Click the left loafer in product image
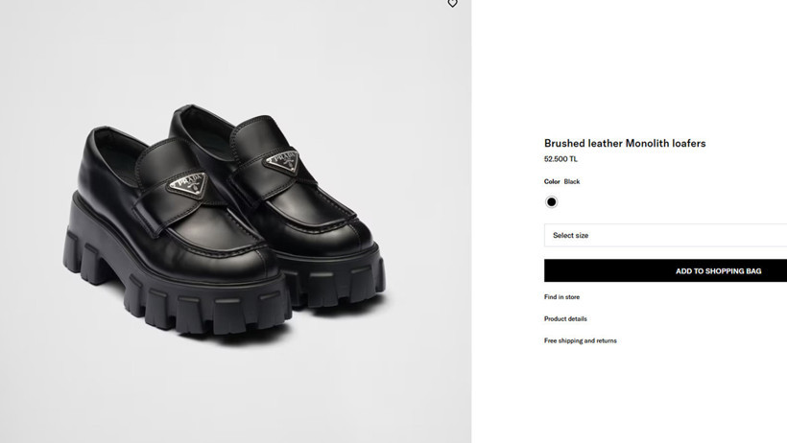This screenshot has width=787, height=443. pyautogui.click(x=163, y=221)
